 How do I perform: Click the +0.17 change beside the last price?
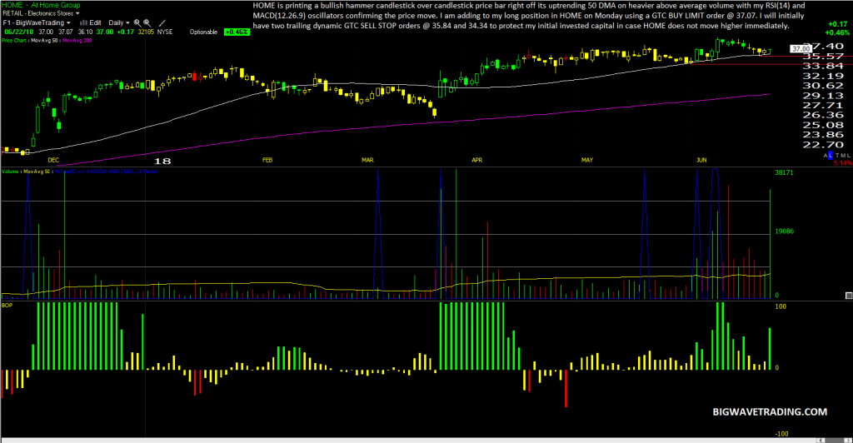click(x=126, y=32)
